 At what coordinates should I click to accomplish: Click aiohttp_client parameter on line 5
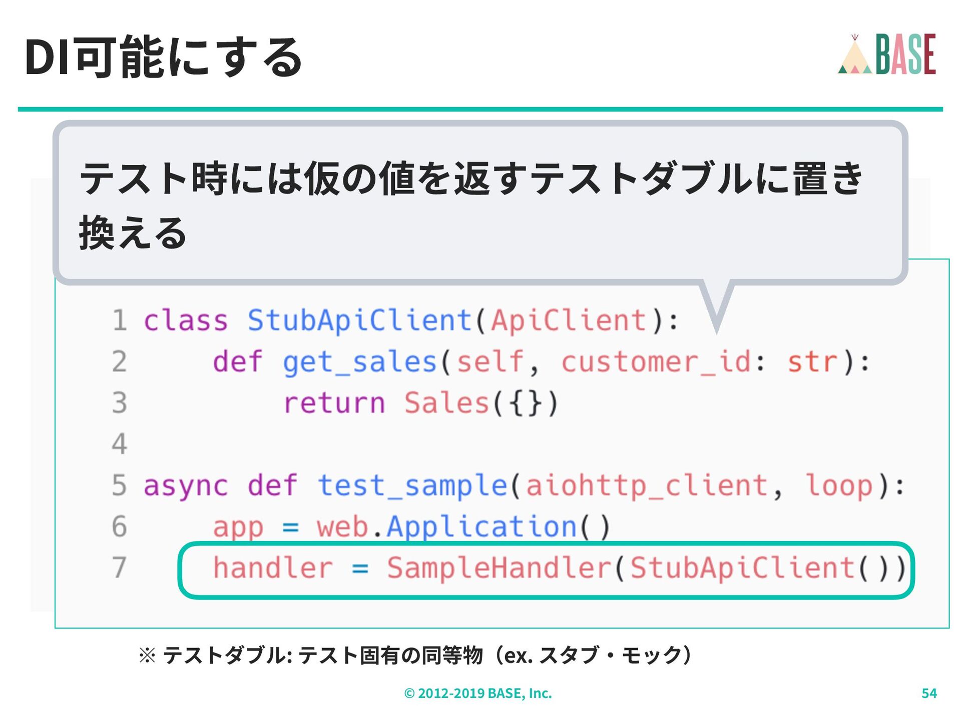click(647, 485)
